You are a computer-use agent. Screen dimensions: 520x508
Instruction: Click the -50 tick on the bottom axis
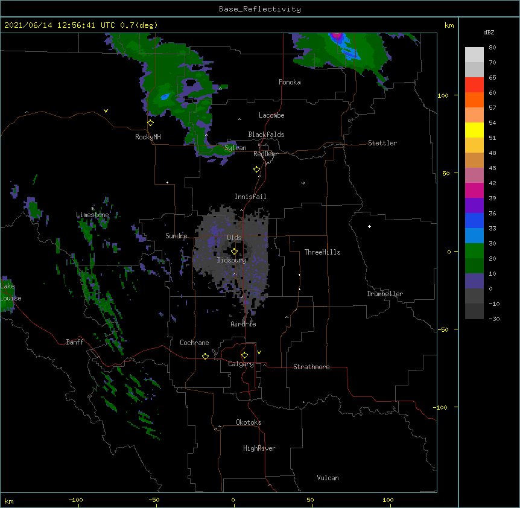click(154, 500)
